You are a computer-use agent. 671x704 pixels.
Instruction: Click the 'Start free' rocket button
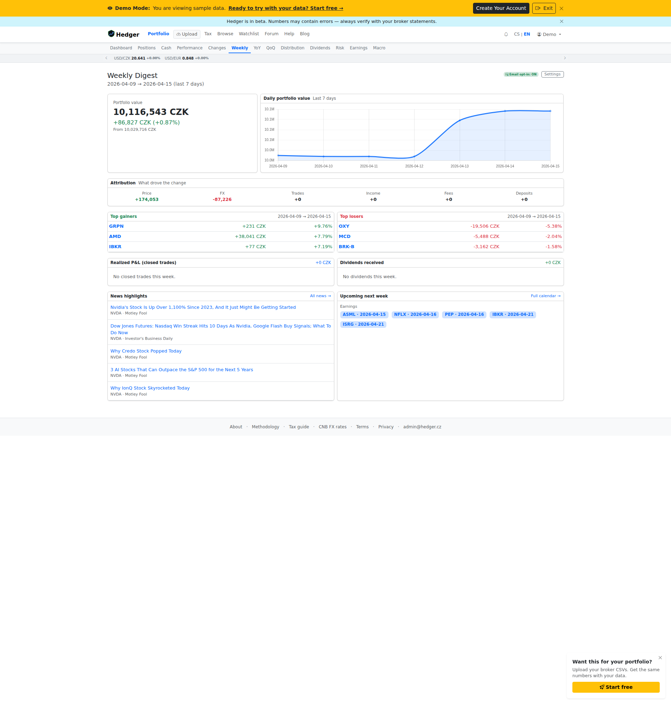click(x=616, y=687)
